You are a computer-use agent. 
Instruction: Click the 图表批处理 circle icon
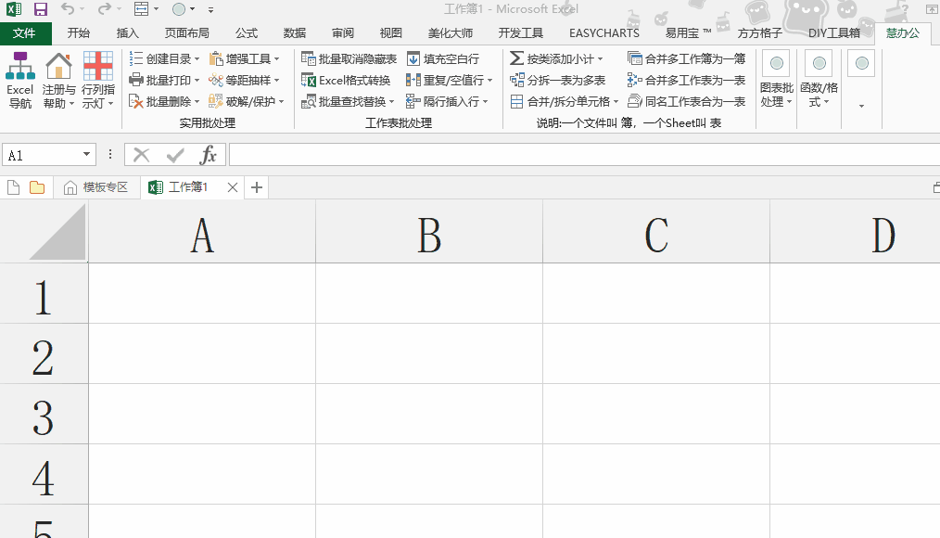click(776, 63)
